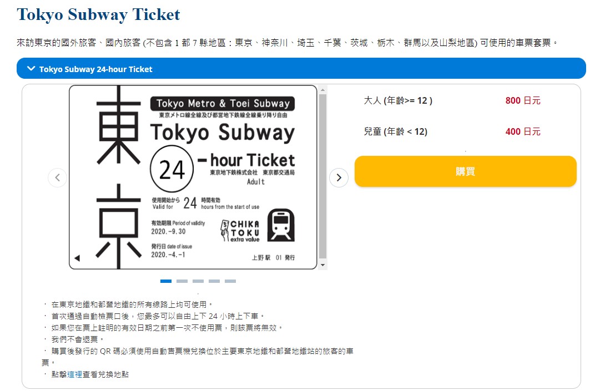Click the left carousel arrow
595x391 pixels.
coord(57,177)
